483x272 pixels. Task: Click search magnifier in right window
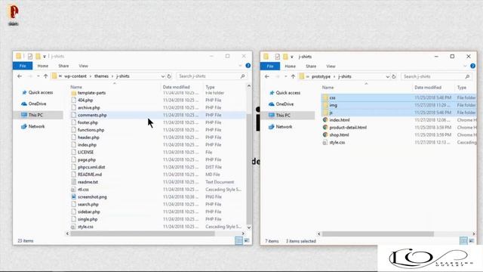[x=468, y=76]
